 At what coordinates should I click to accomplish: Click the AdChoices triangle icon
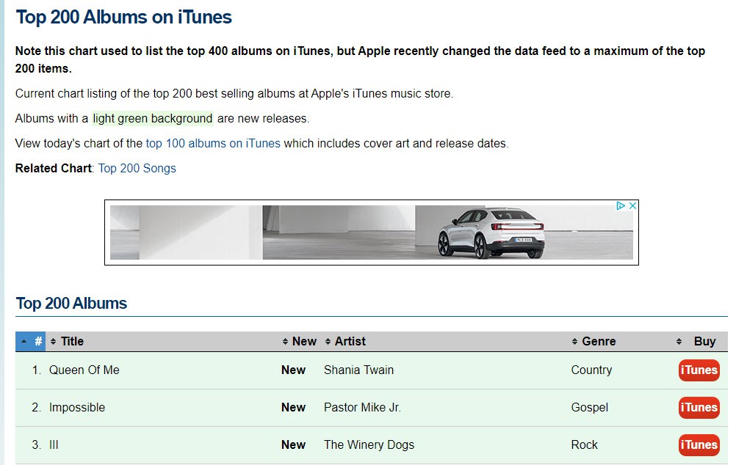click(x=621, y=205)
